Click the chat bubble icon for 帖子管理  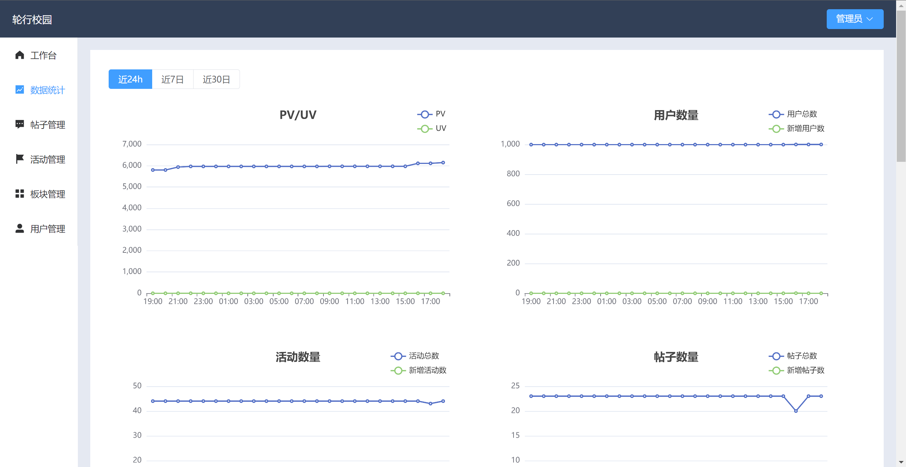click(x=20, y=124)
